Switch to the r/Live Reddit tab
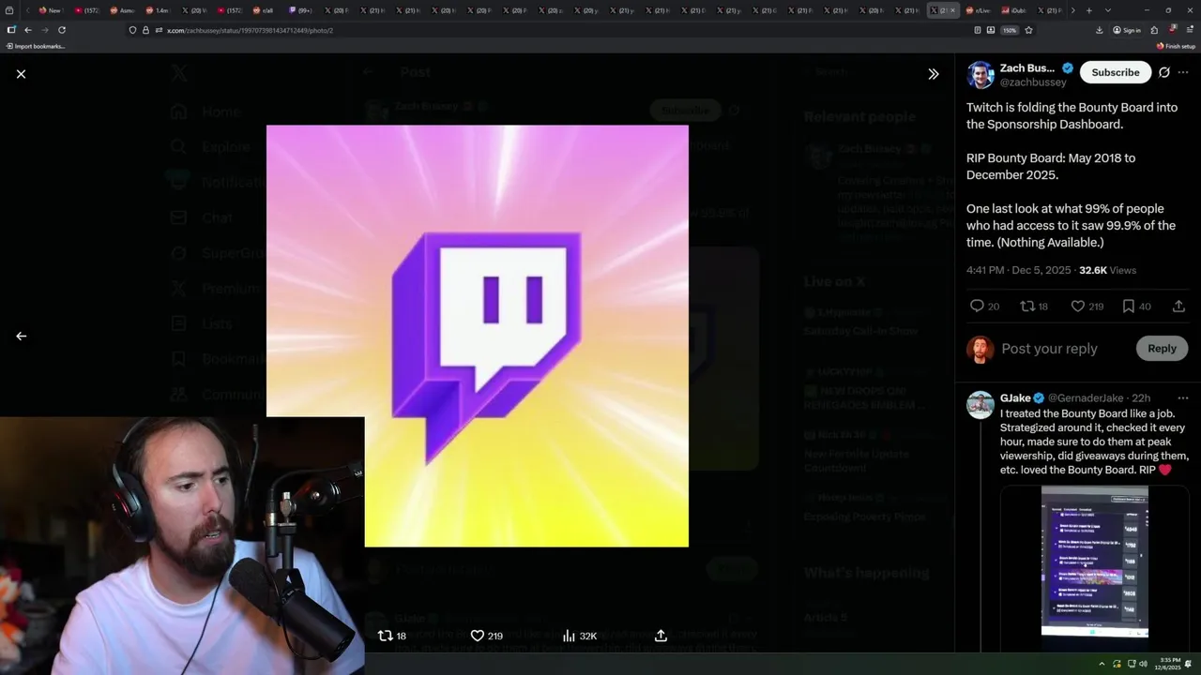This screenshot has height=675, width=1201. [x=978, y=10]
